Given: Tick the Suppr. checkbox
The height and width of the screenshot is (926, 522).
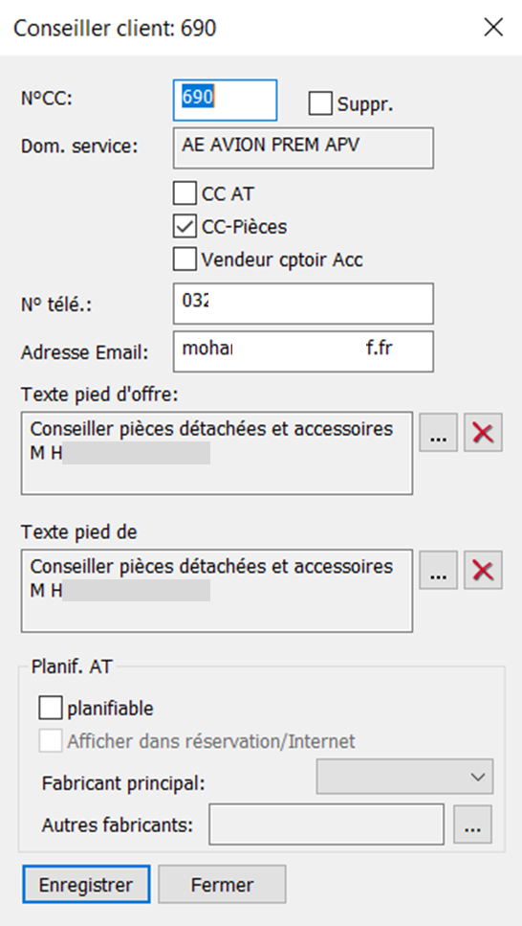Looking at the screenshot, I should point(320,104).
